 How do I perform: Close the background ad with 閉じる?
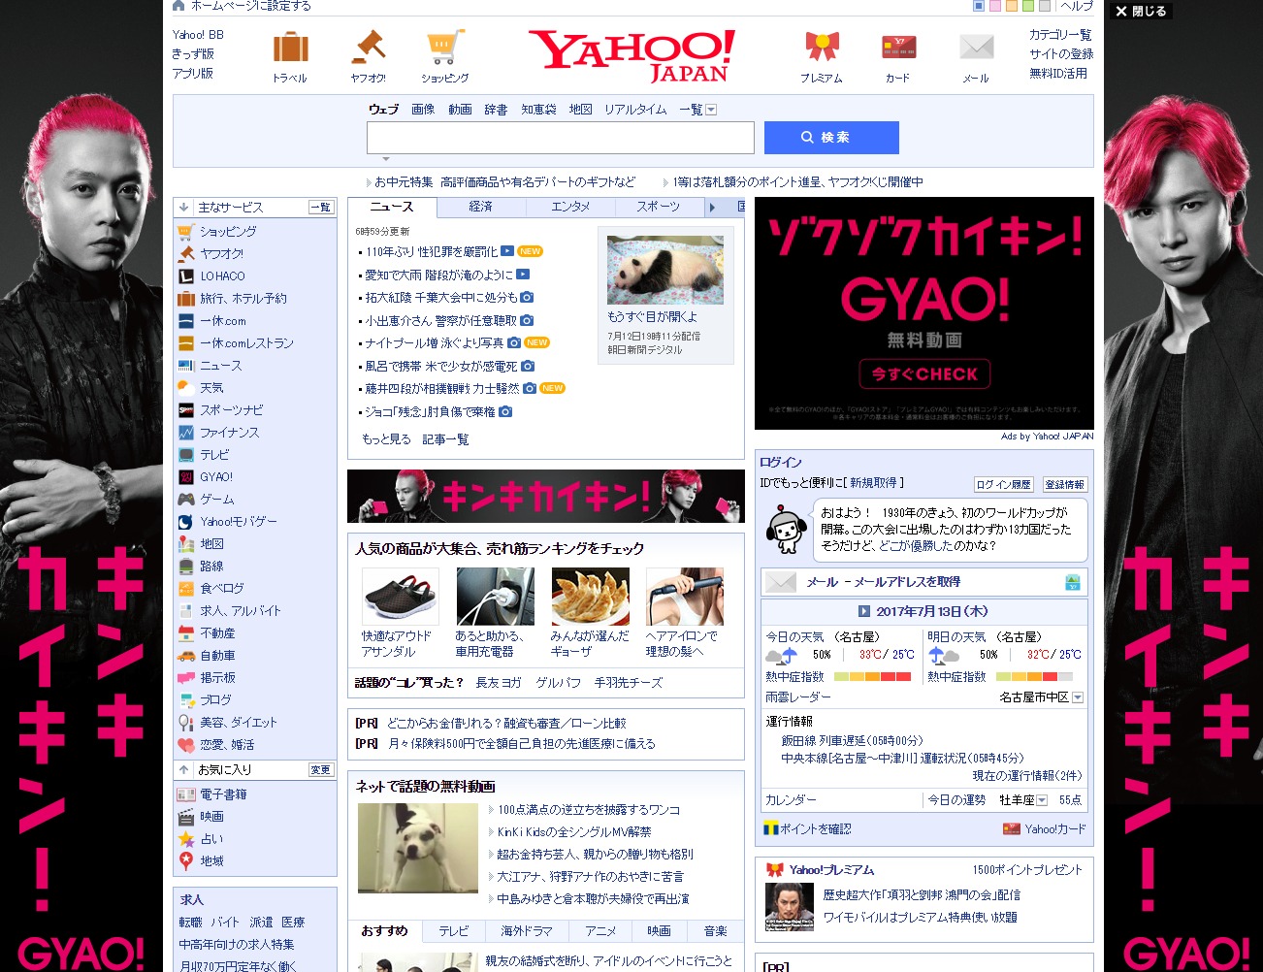point(1141,12)
